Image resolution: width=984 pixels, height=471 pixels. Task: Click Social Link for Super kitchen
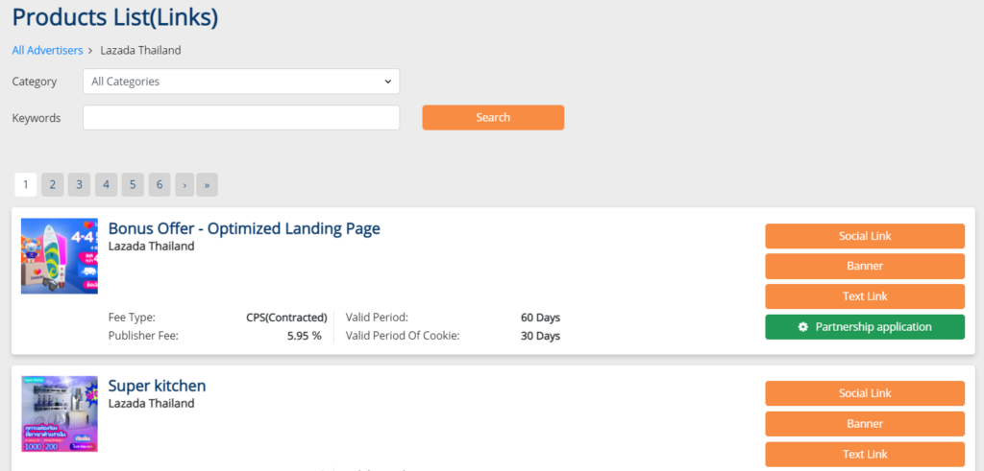coord(865,393)
